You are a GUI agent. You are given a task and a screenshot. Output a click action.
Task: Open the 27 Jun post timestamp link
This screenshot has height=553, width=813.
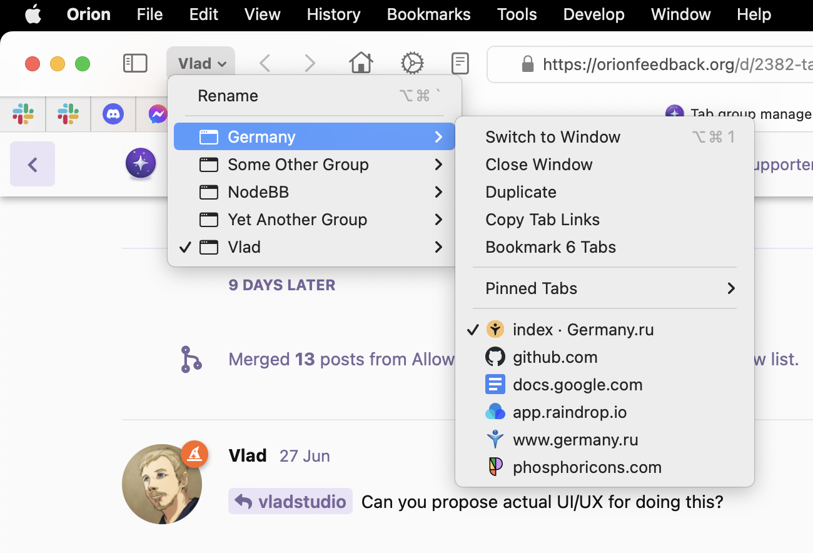(x=305, y=456)
